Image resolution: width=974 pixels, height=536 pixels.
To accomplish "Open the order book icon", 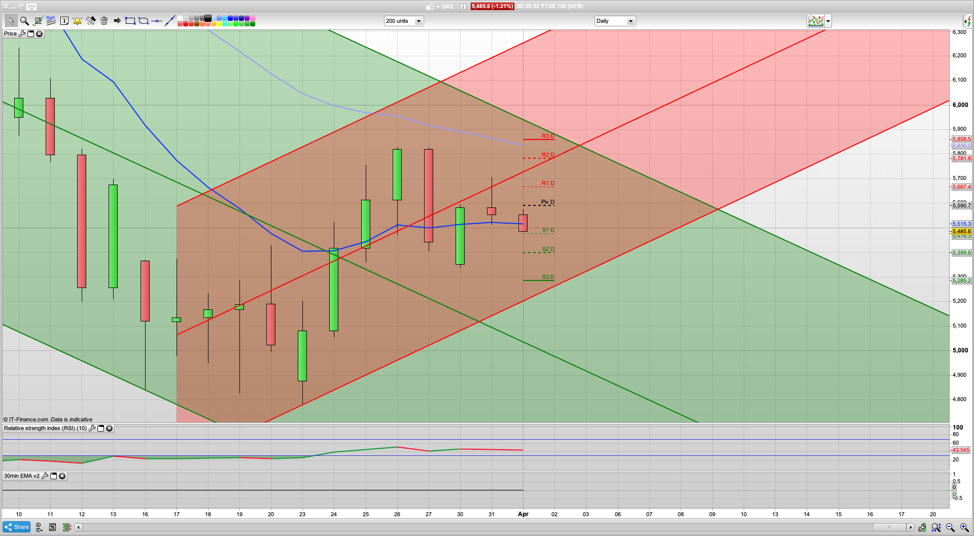I will [x=66, y=527].
